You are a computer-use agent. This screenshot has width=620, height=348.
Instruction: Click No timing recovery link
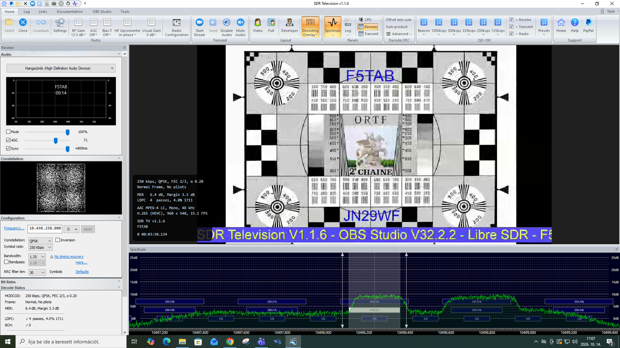[x=69, y=257]
